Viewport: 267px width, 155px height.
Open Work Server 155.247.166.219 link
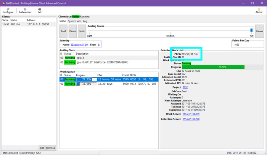click(x=191, y=114)
